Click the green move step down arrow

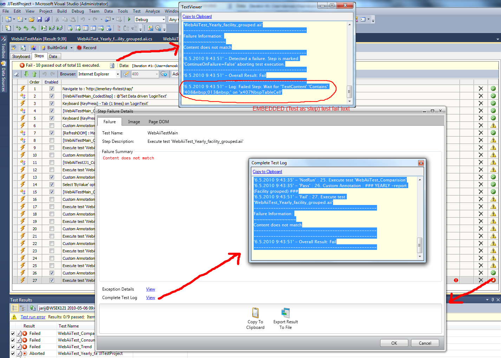coord(26,74)
